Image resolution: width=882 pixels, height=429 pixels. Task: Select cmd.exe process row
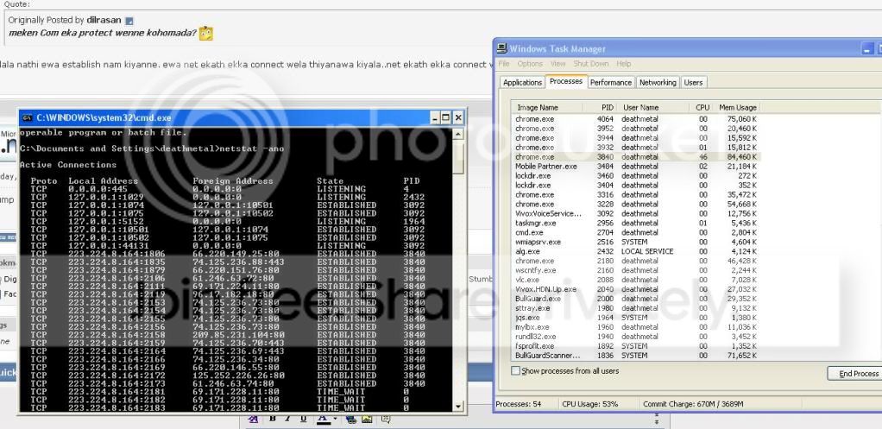(x=636, y=232)
